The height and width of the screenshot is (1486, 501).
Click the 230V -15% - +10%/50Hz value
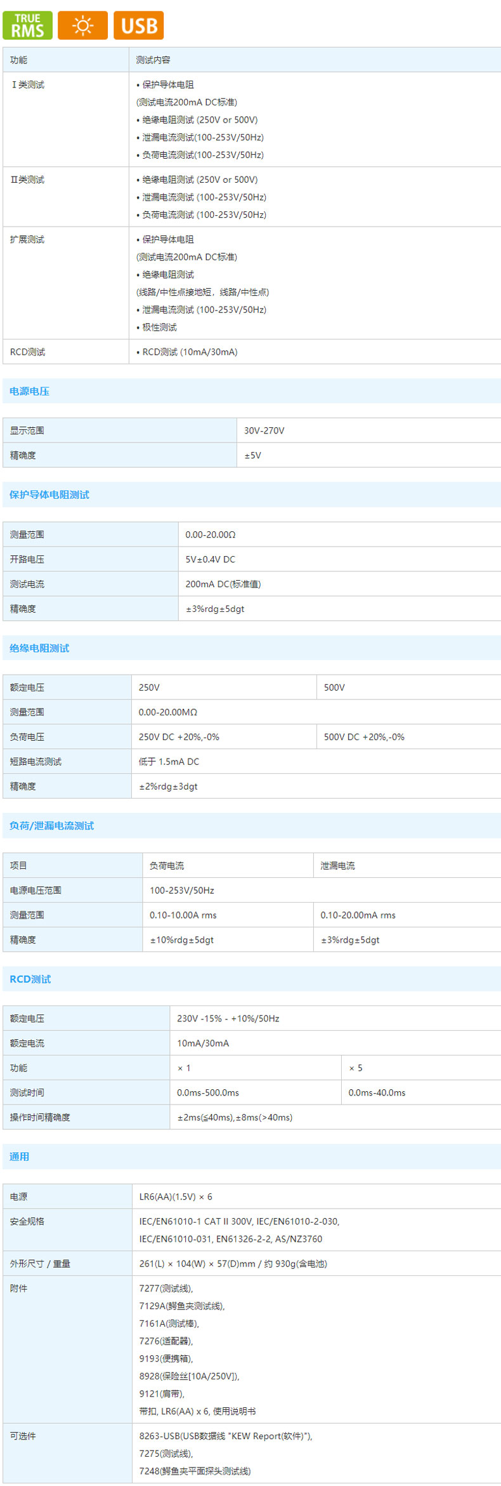228,1018
